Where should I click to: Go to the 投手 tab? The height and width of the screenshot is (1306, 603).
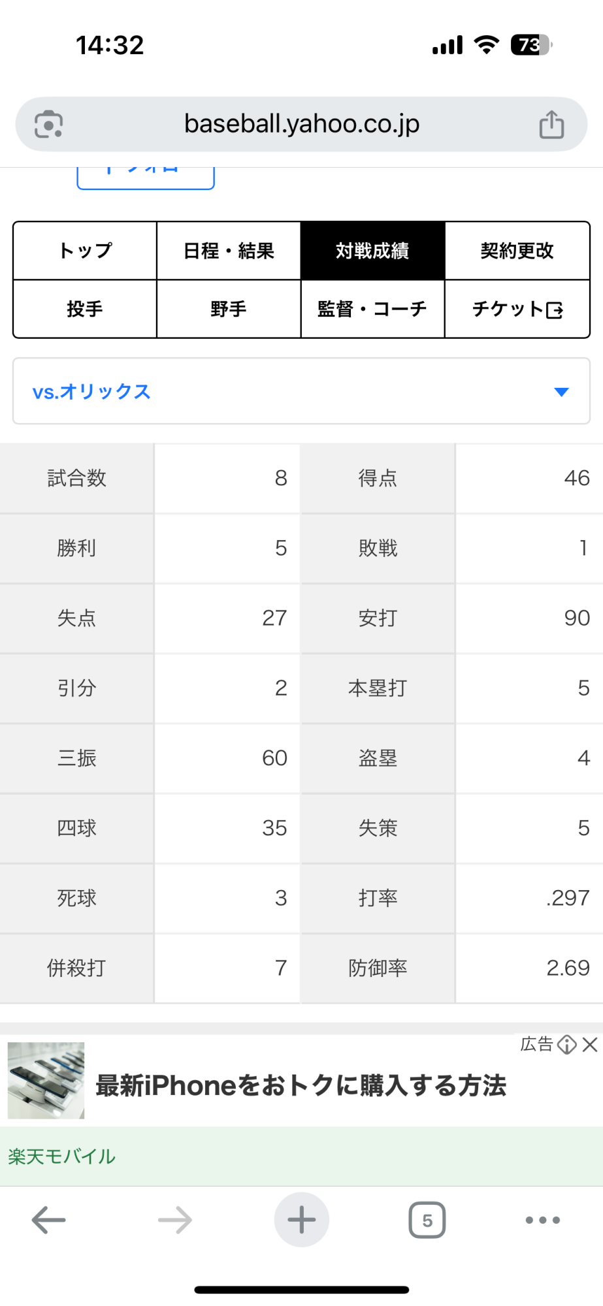click(85, 309)
